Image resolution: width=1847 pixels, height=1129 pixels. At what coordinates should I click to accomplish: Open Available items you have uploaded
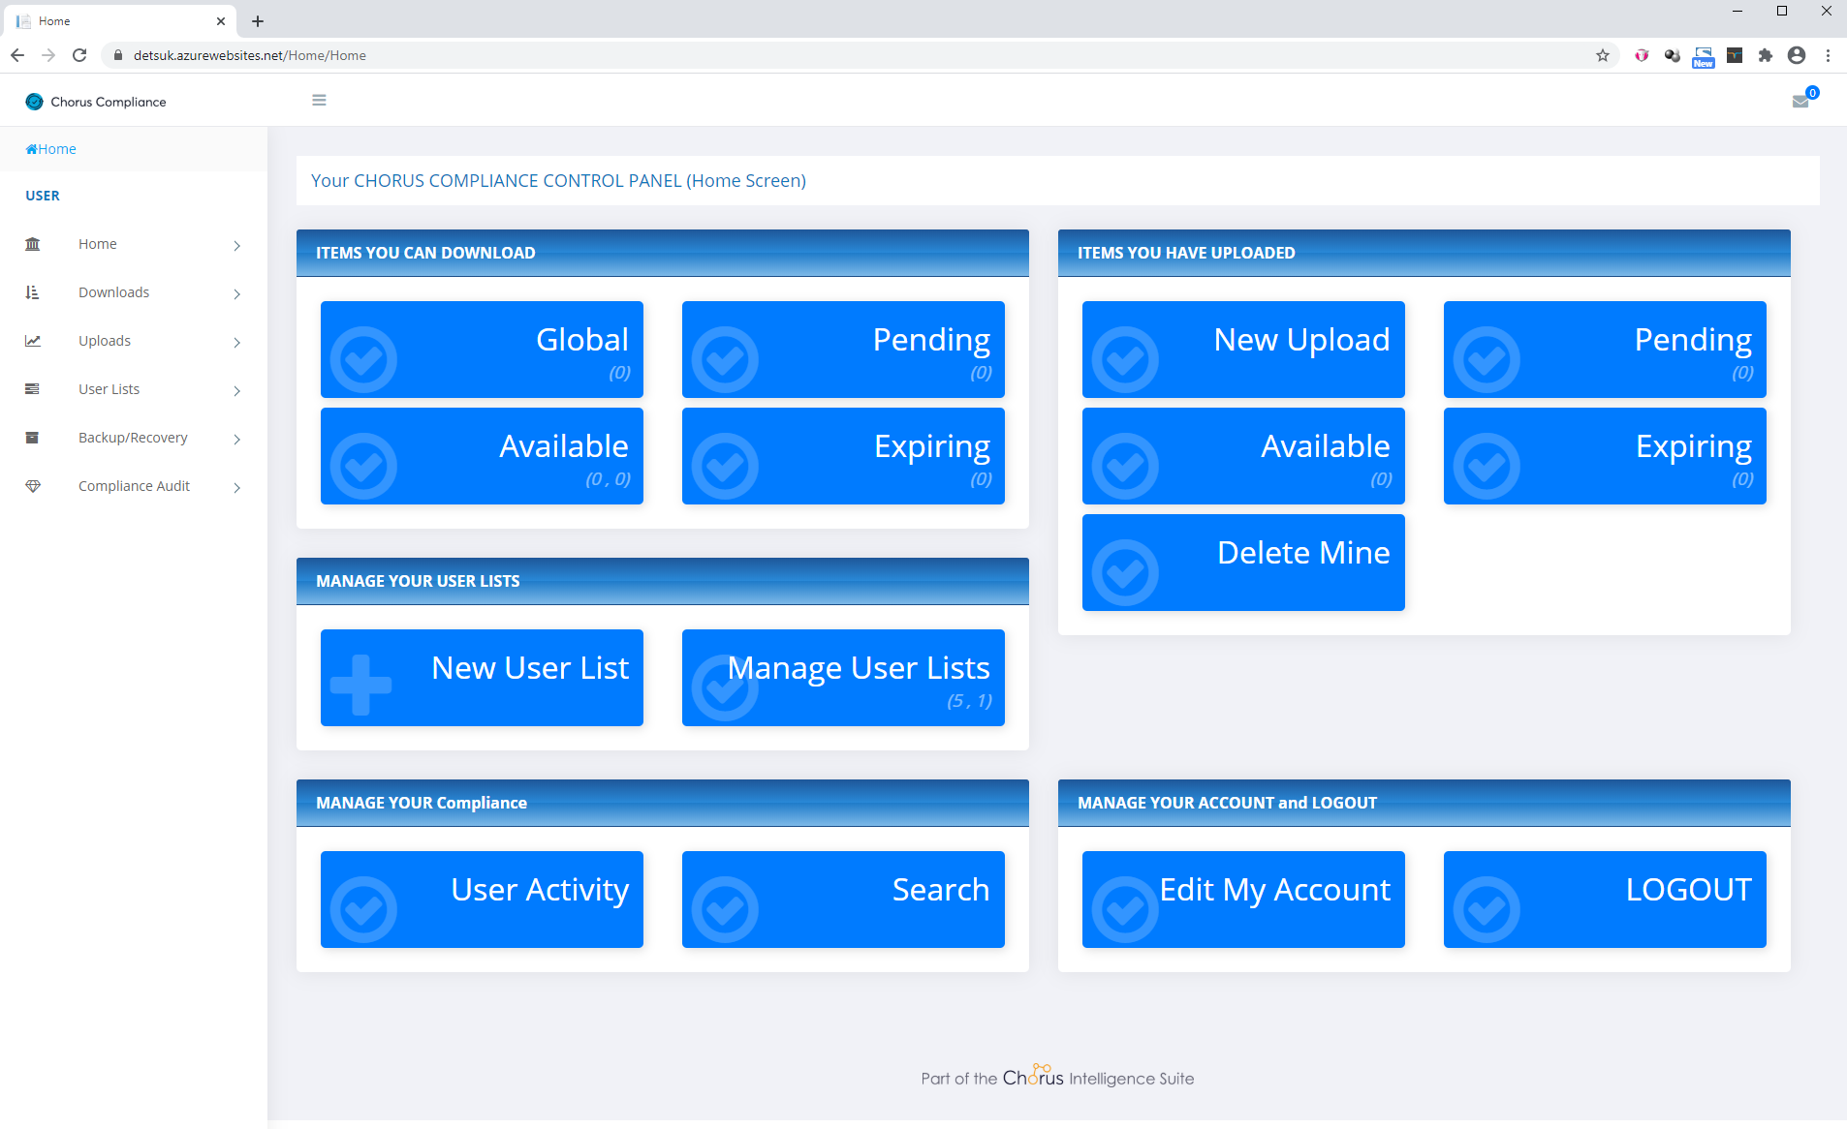click(x=1243, y=456)
